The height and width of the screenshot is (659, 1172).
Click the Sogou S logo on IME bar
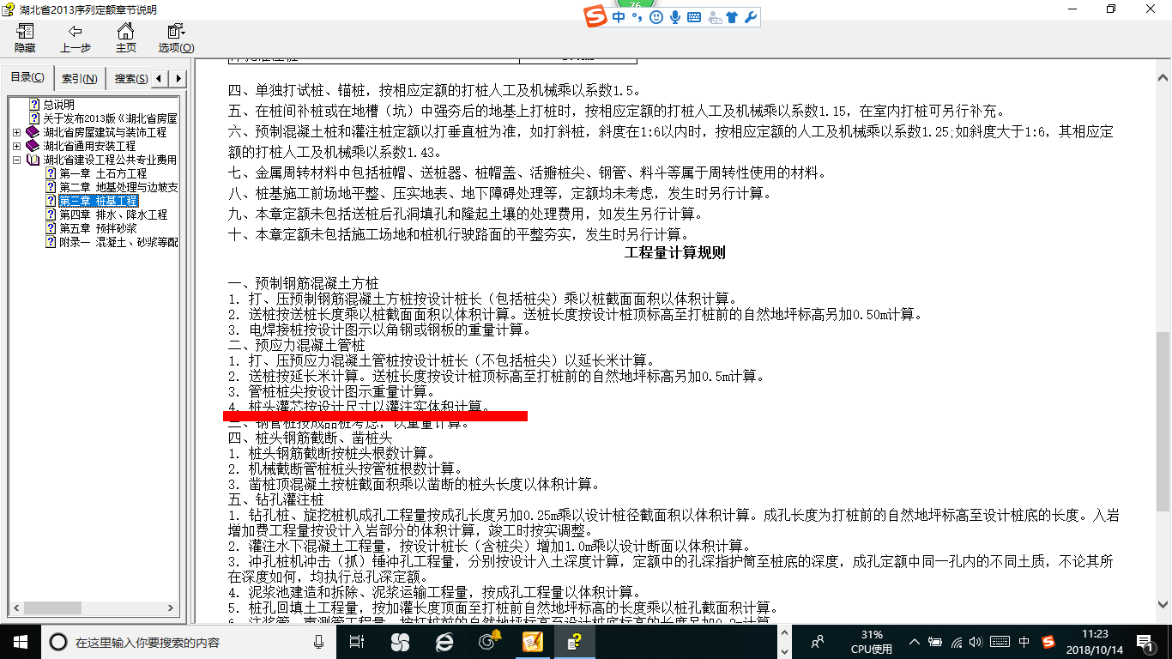pyautogui.click(x=595, y=17)
